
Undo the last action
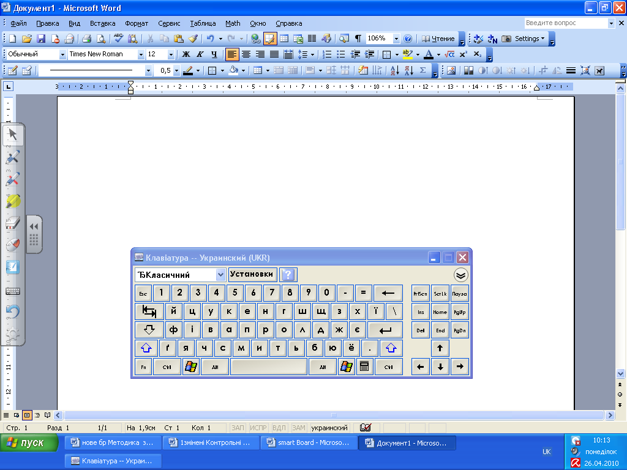211,39
